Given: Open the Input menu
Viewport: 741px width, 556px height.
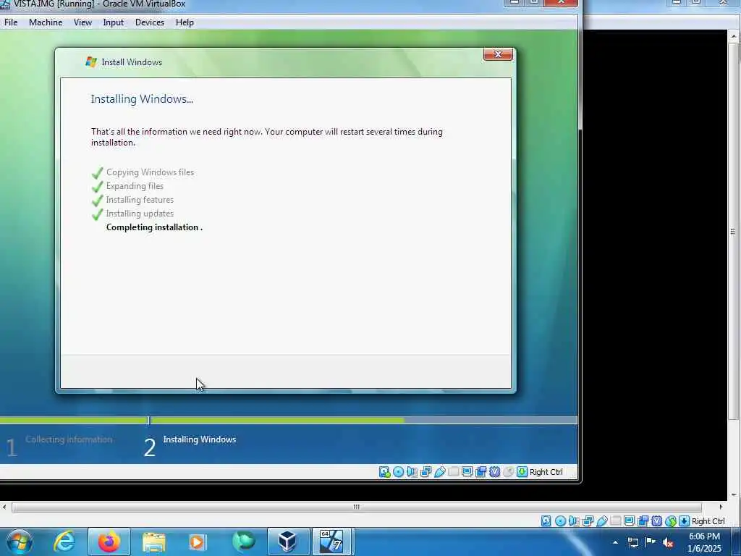Looking at the screenshot, I should coord(113,22).
